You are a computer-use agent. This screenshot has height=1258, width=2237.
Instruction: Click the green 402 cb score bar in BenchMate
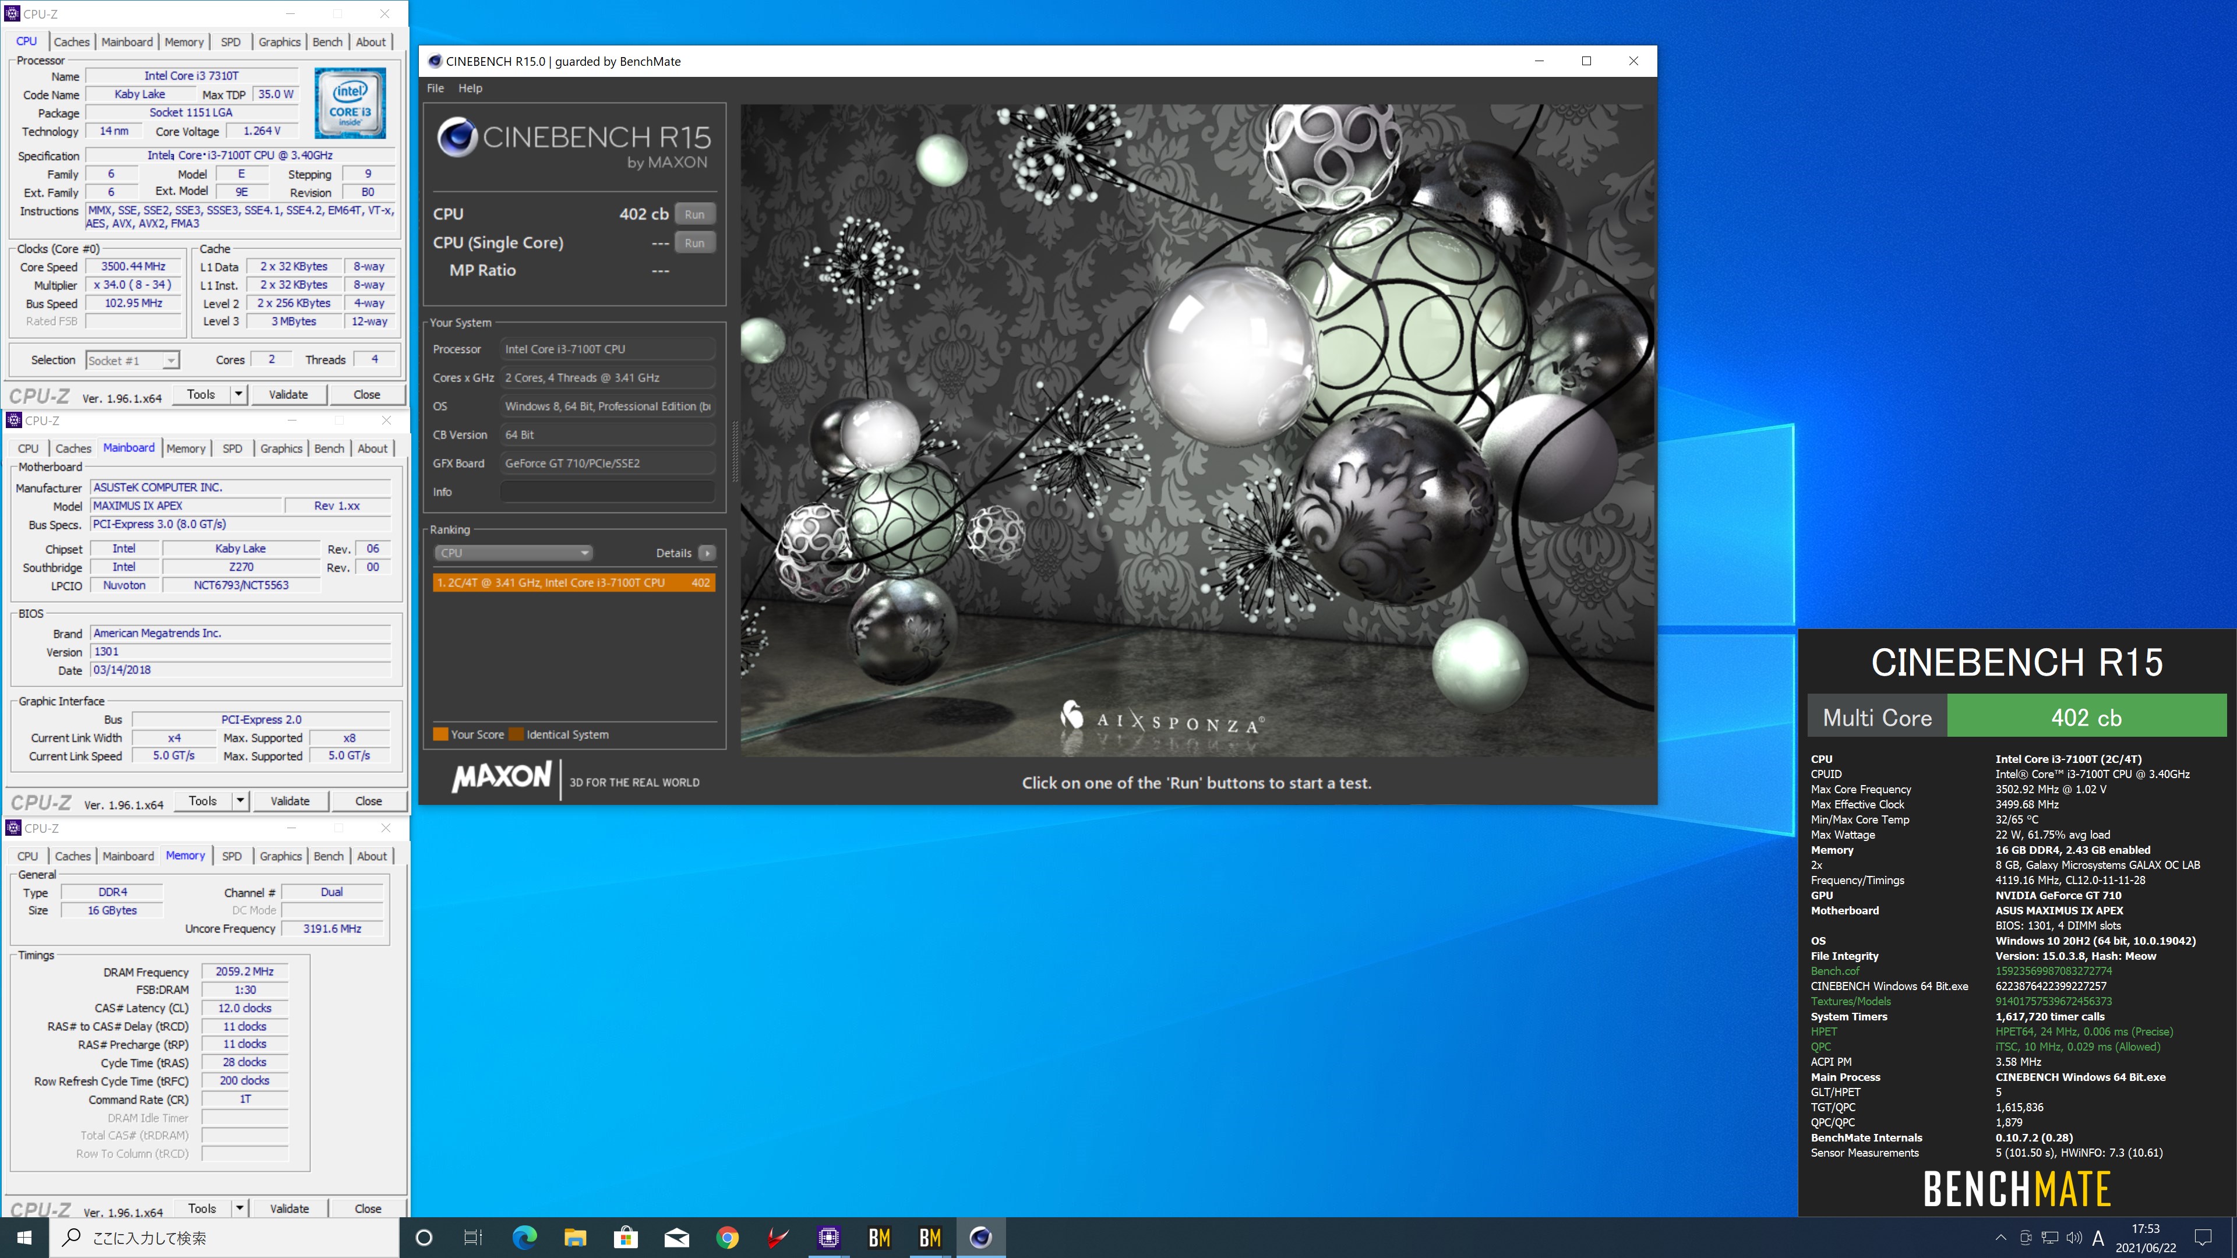tap(2087, 716)
